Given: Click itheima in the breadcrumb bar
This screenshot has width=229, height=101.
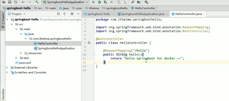Looking at the screenshot, I should 92,8.
